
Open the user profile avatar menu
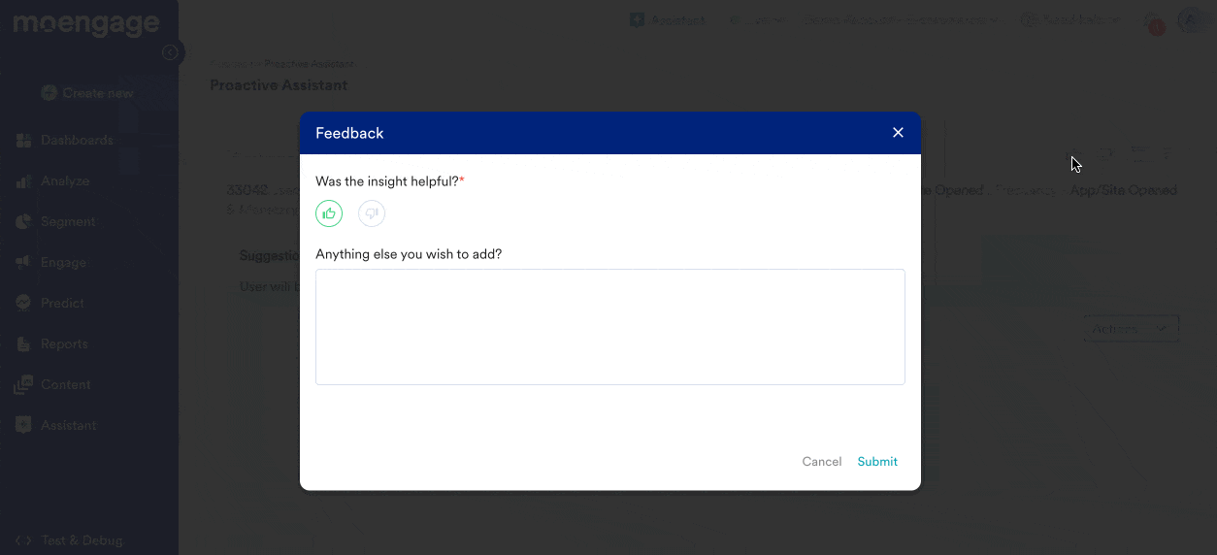tap(1190, 19)
